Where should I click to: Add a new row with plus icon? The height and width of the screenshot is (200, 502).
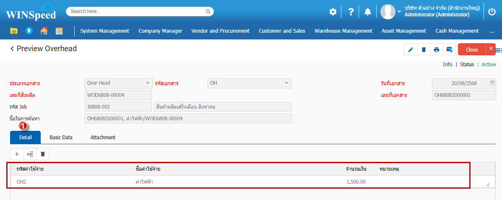point(17,154)
